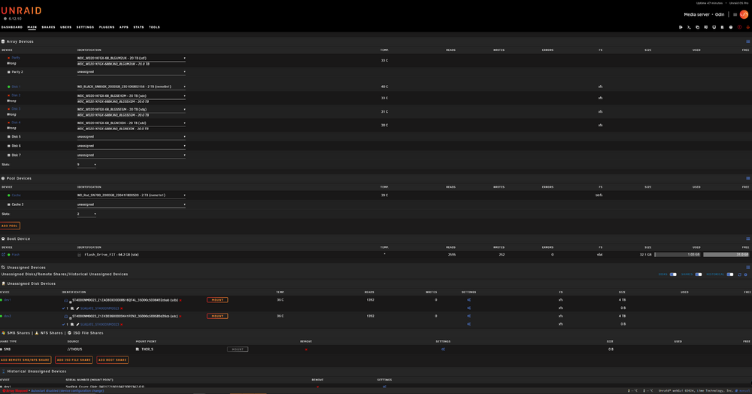Toggle Pool Devices section view icon
The image size is (752, 394).
[747, 178]
